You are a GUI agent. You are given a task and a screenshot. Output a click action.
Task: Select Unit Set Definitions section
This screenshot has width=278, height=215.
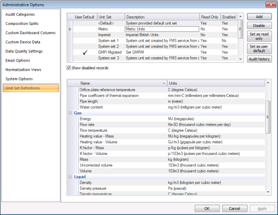tap(31, 88)
